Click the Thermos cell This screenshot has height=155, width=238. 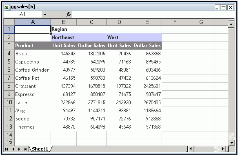(x=33, y=127)
